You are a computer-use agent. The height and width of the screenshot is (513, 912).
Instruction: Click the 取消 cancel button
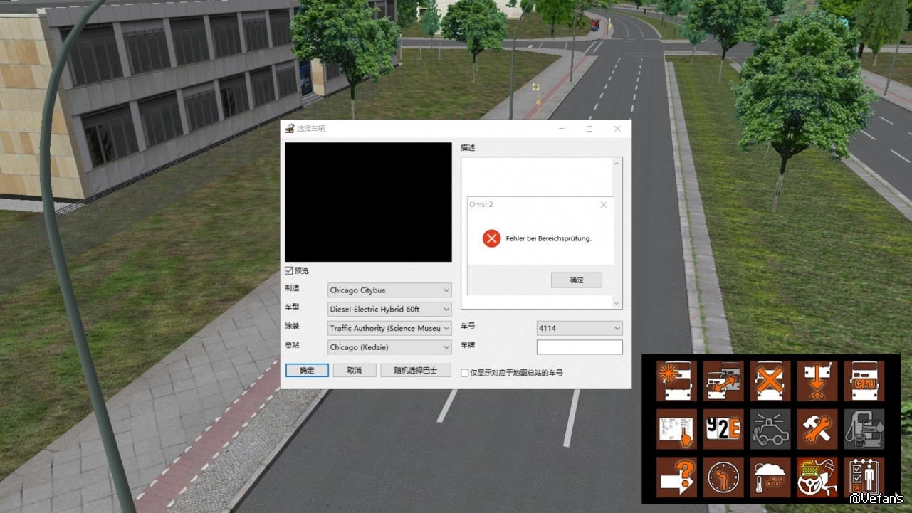[354, 371]
